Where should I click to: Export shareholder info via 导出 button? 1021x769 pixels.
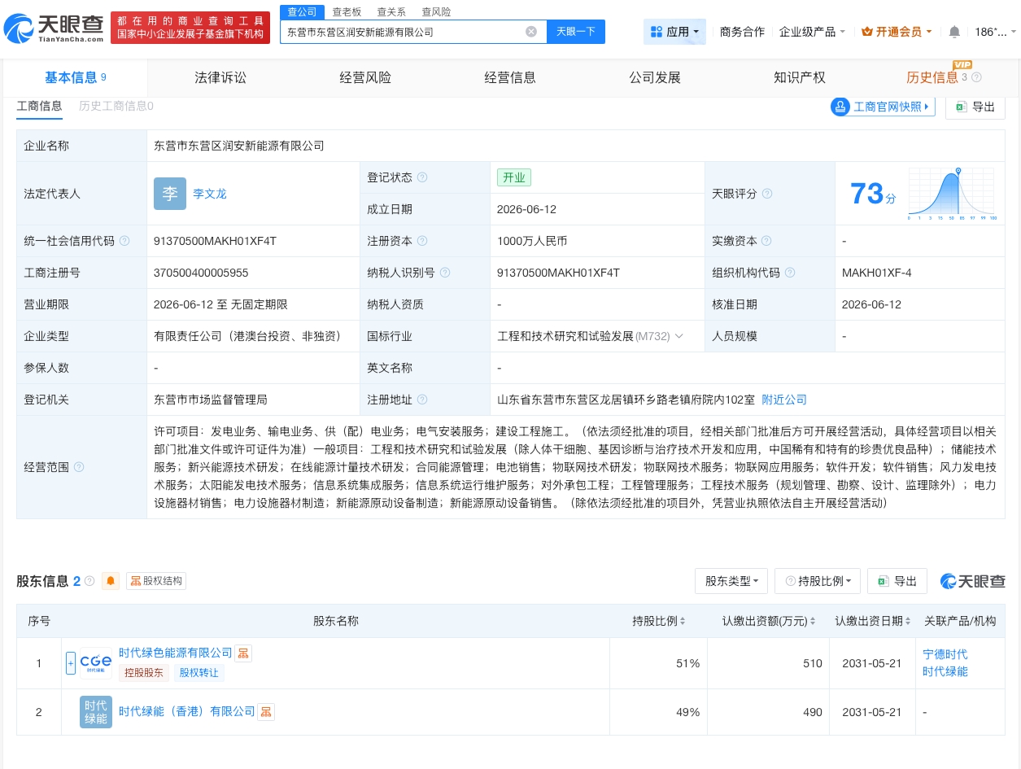[897, 581]
